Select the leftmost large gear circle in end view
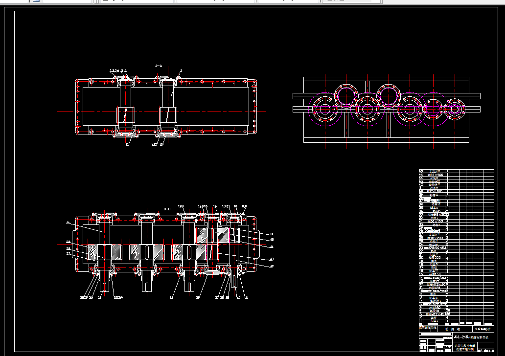Screen dimensions: 505x356 (325, 109)
